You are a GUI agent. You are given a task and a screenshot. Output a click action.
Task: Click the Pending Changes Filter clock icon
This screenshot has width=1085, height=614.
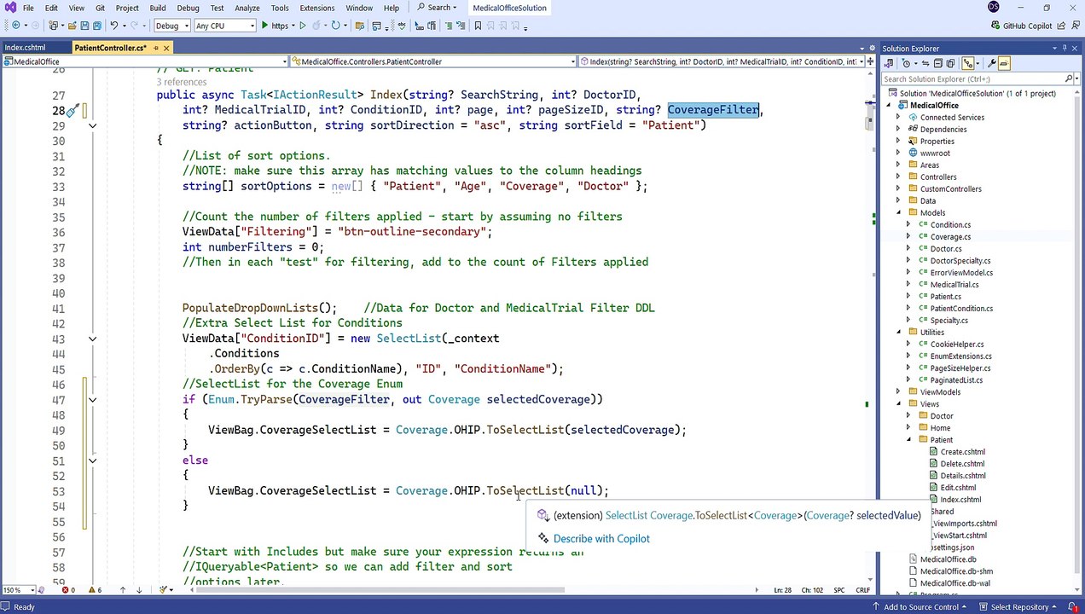click(x=906, y=63)
